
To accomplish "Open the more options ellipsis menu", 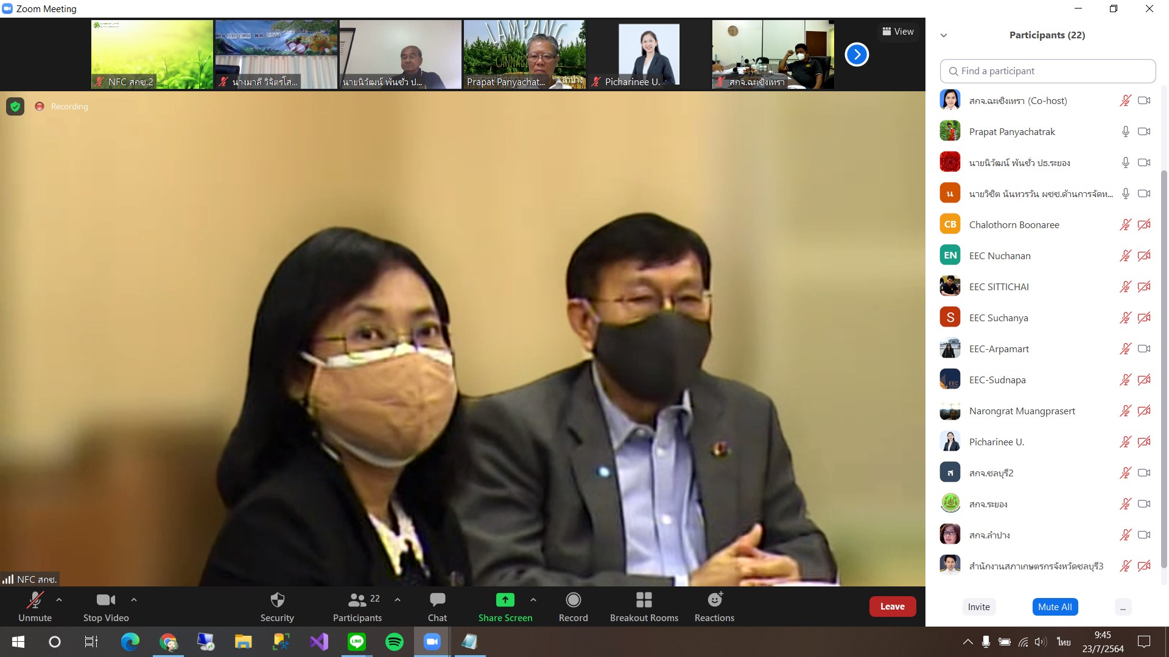I will [x=1123, y=607].
